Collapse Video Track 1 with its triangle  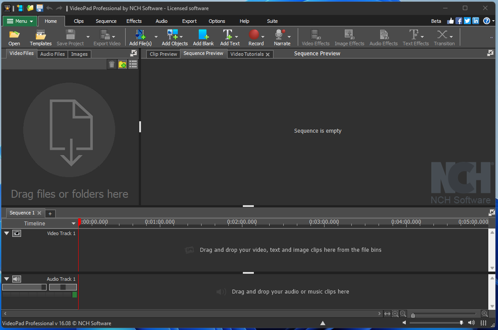(6, 233)
